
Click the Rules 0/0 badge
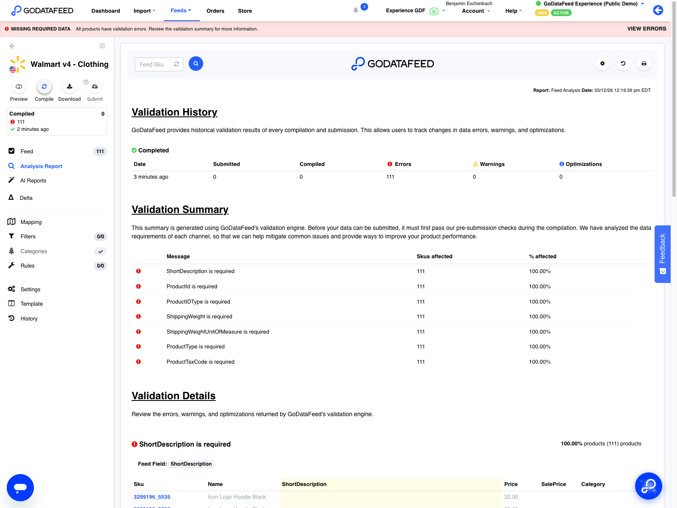click(x=100, y=266)
